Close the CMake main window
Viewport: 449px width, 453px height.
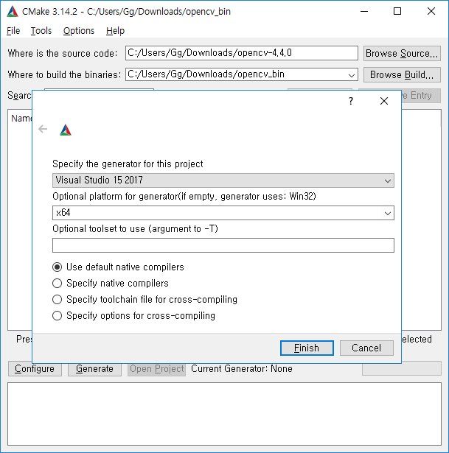click(x=431, y=12)
